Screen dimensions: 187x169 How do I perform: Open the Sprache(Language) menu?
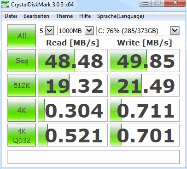click(x=121, y=16)
